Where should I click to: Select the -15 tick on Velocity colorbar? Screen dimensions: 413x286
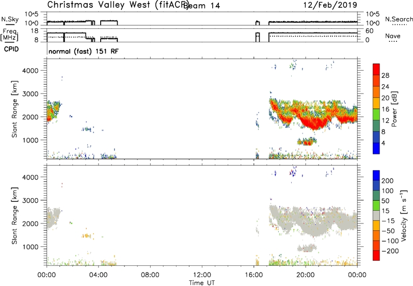[388, 221]
